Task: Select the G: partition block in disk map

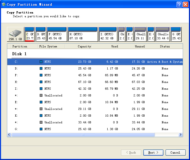Action: (x=176, y=34)
